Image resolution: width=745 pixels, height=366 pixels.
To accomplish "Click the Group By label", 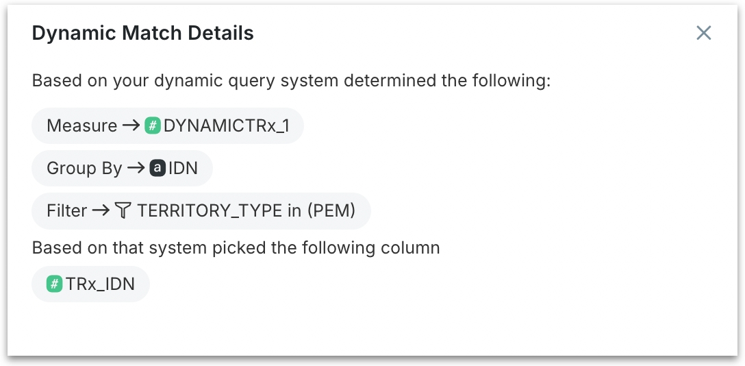I will [84, 168].
